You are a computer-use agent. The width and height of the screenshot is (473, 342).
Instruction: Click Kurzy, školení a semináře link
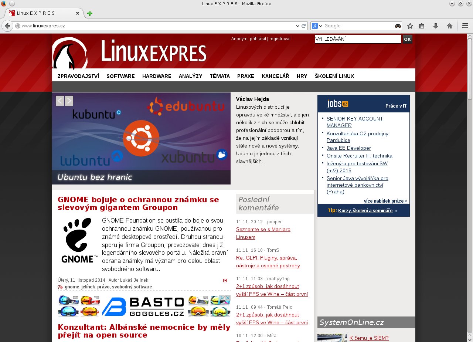coord(365,210)
